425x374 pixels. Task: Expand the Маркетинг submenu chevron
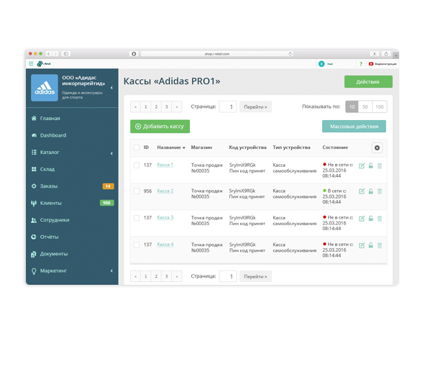[111, 270]
